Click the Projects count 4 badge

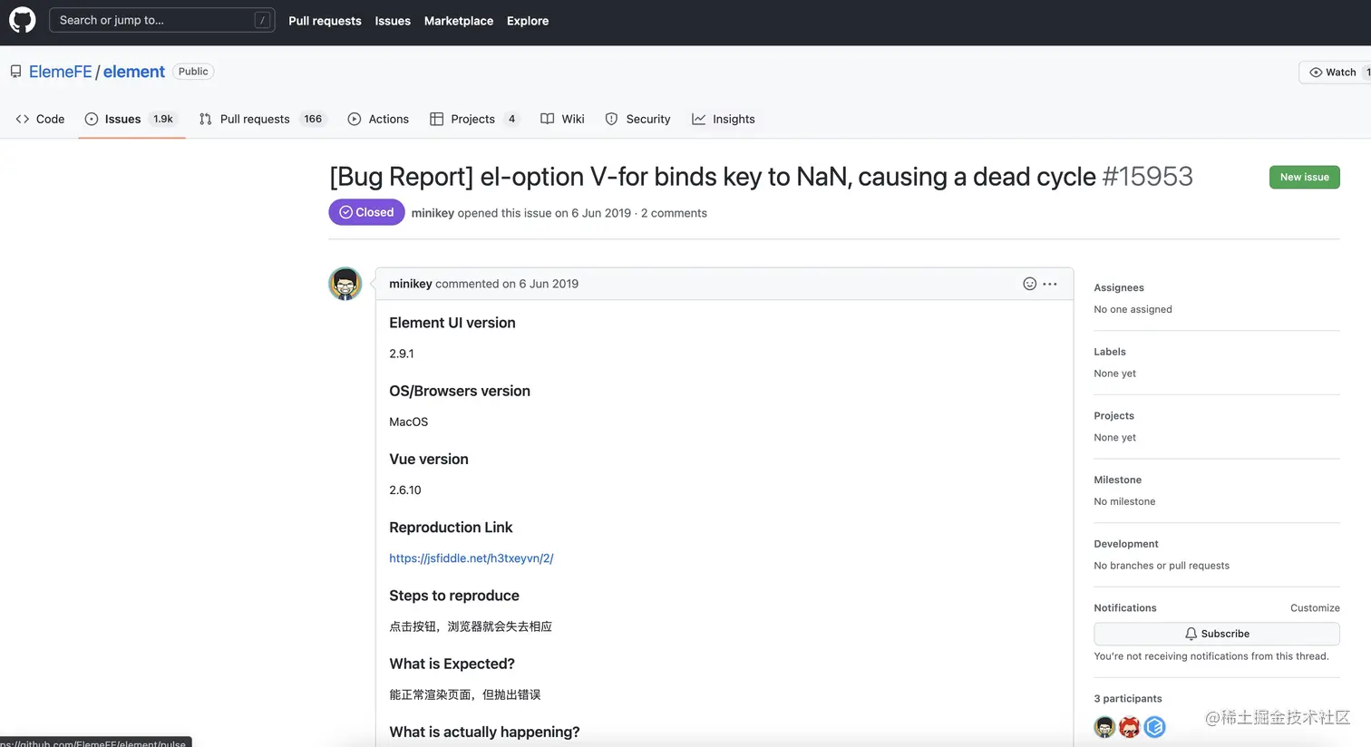511,119
